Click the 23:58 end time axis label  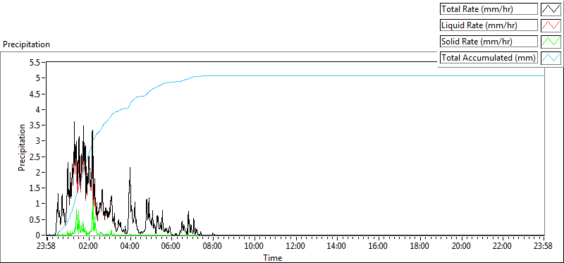(x=544, y=247)
